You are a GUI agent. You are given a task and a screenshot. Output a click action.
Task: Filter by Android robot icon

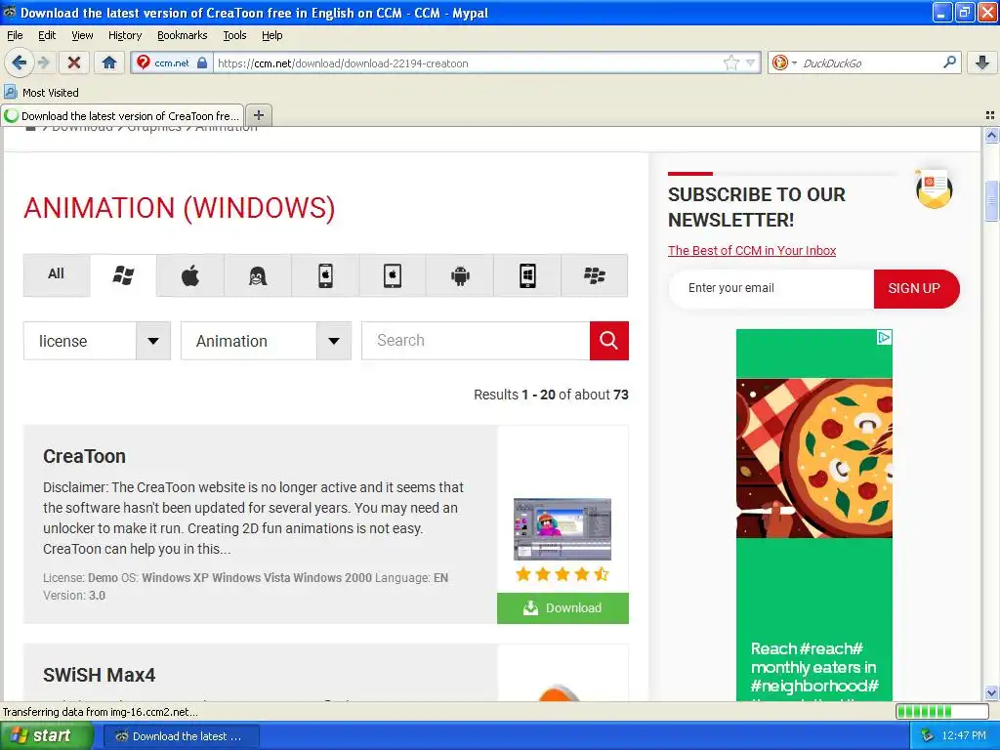(460, 275)
